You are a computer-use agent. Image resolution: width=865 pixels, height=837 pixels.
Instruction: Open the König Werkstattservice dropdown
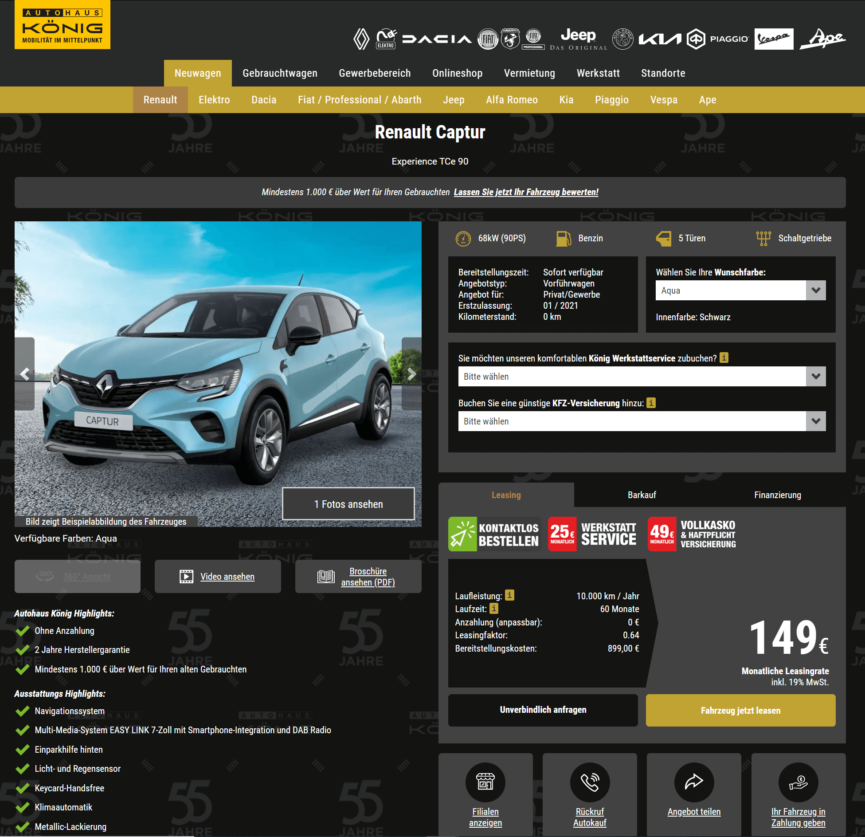click(642, 377)
